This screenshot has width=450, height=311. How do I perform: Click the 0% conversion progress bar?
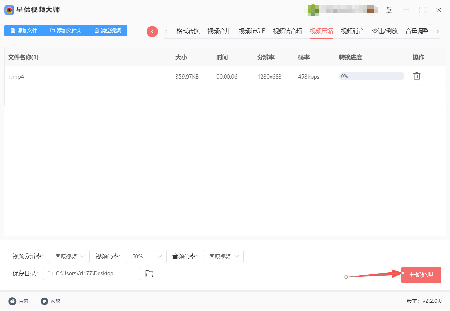[371, 76]
